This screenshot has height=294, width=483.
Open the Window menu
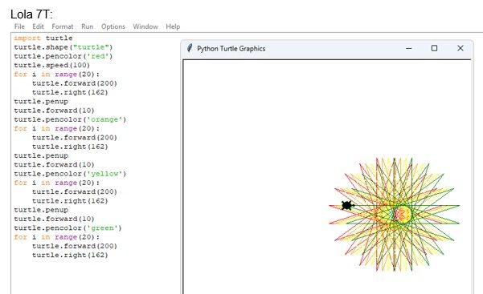pos(145,26)
